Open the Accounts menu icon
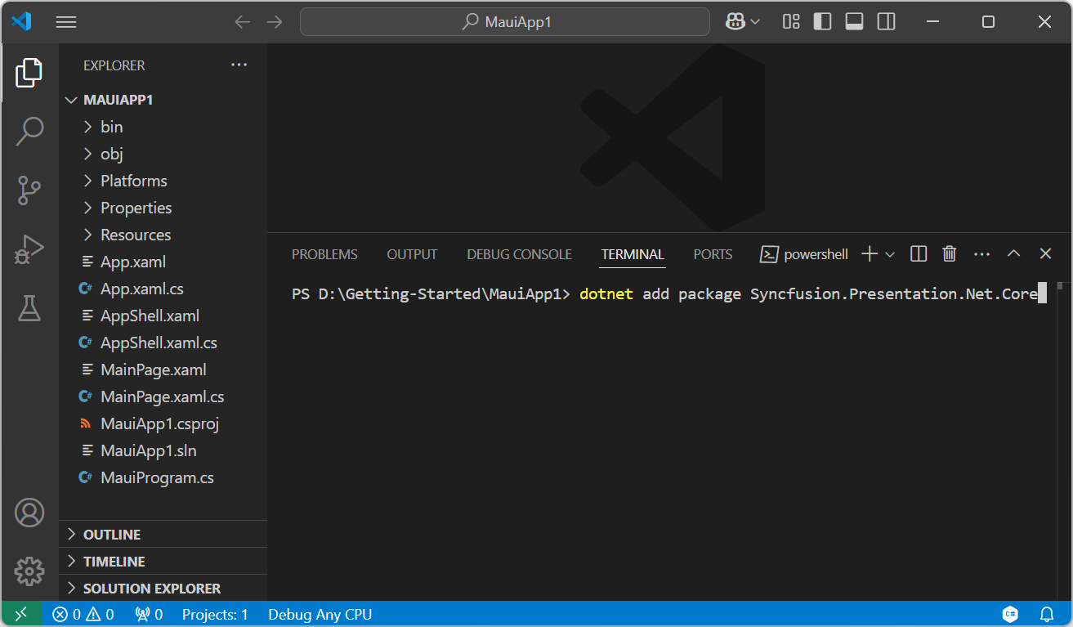This screenshot has height=627, width=1073. tap(29, 513)
